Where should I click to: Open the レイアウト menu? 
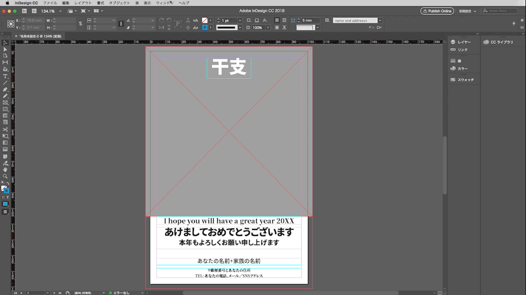tap(83, 3)
